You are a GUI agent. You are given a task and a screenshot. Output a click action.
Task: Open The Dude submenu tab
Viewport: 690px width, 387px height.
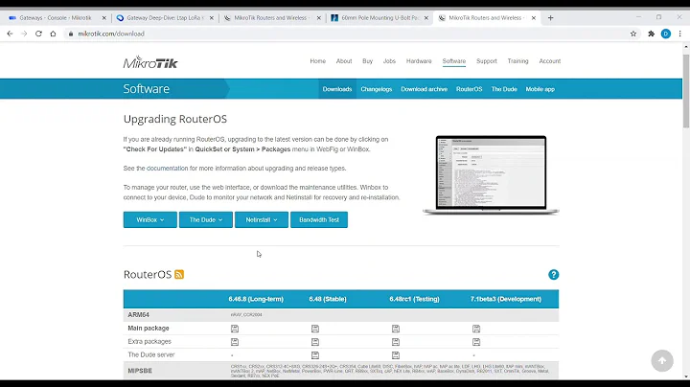504,89
